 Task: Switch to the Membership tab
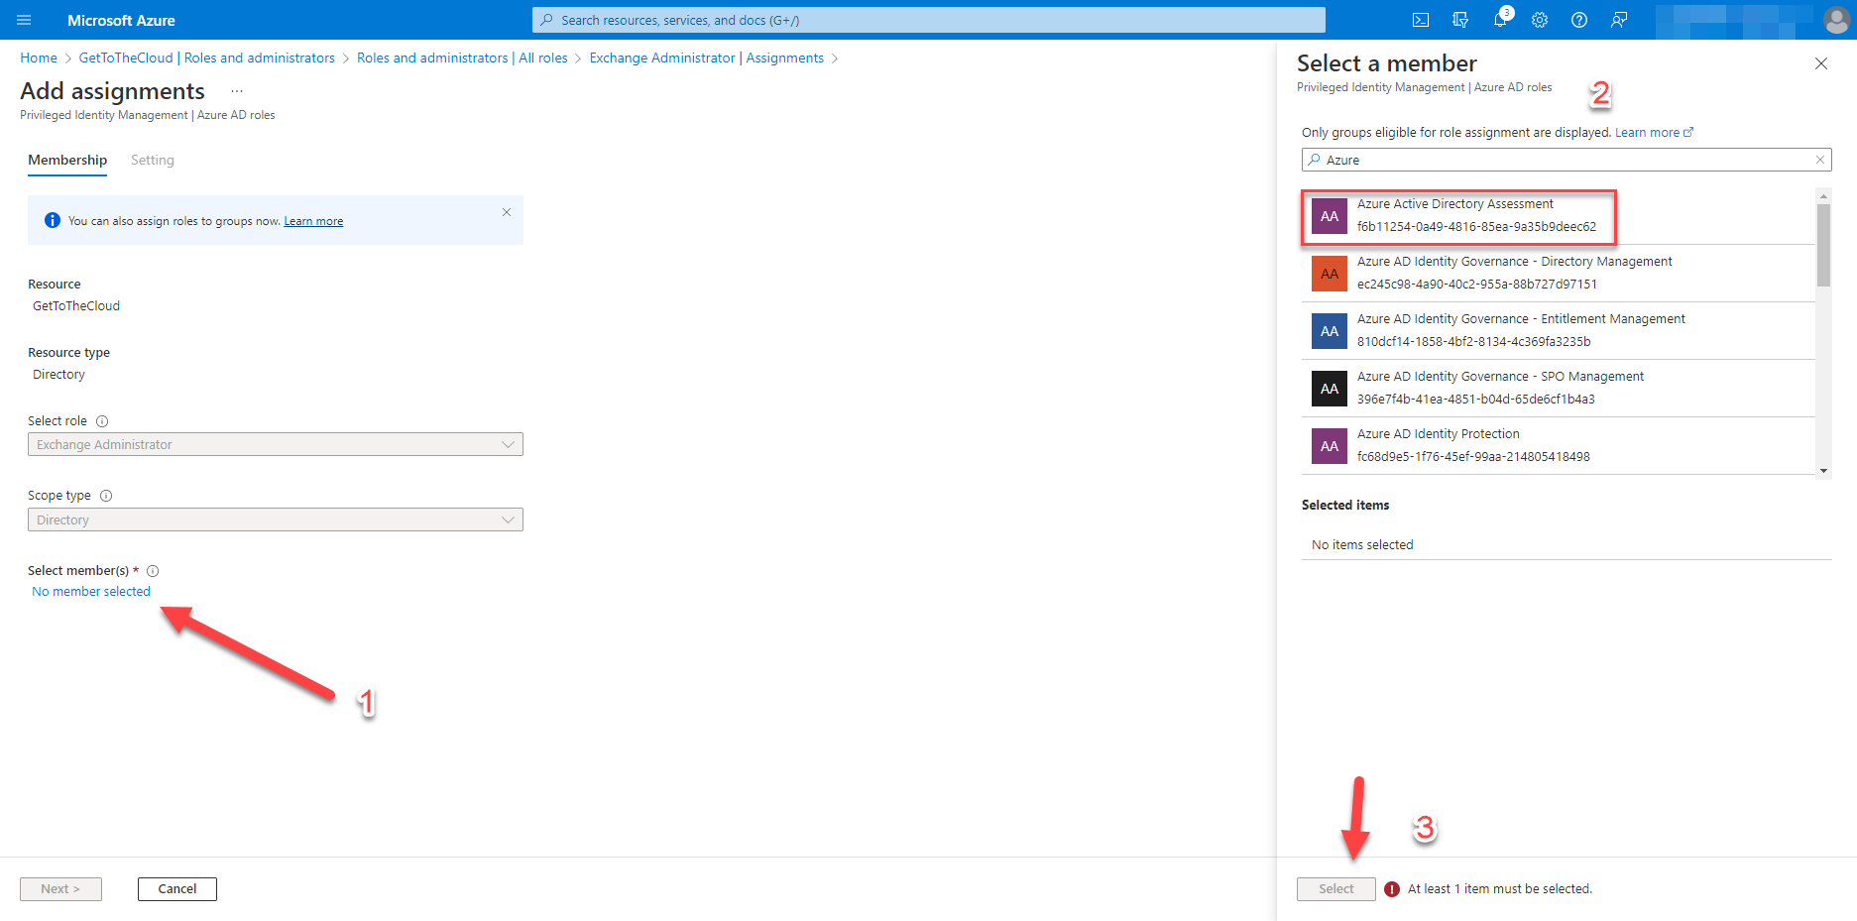tap(67, 160)
